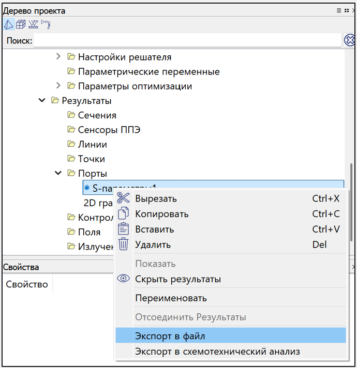This screenshot has width=357, height=368.
Task: Click in the Поиск search field
Action: 186,41
